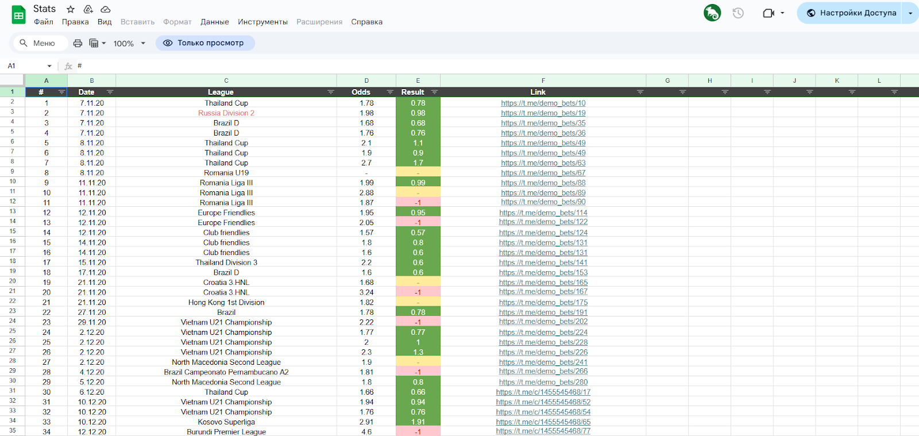Open link demo_bets/19

(543, 113)
